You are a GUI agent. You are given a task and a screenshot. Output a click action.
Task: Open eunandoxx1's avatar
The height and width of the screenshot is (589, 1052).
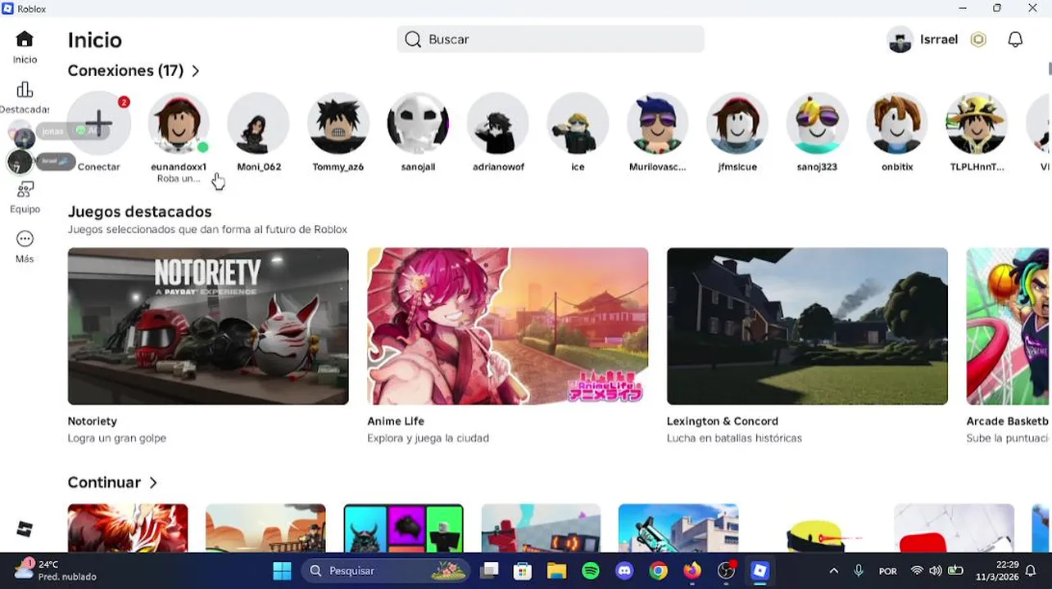(179, 124)
